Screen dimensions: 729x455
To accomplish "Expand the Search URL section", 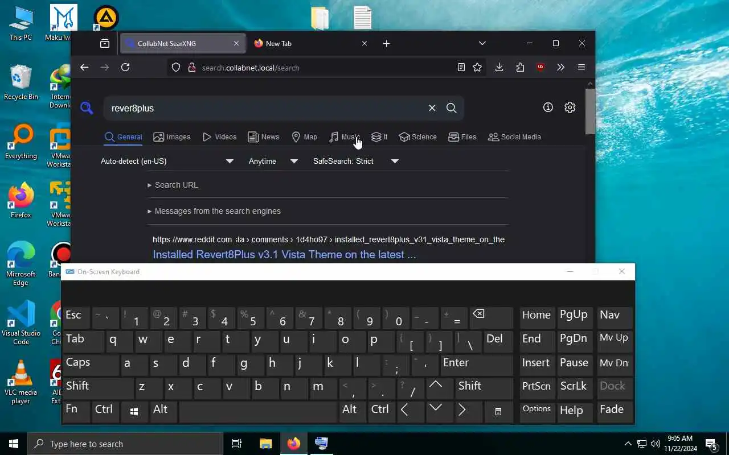I will click(173, 185).
